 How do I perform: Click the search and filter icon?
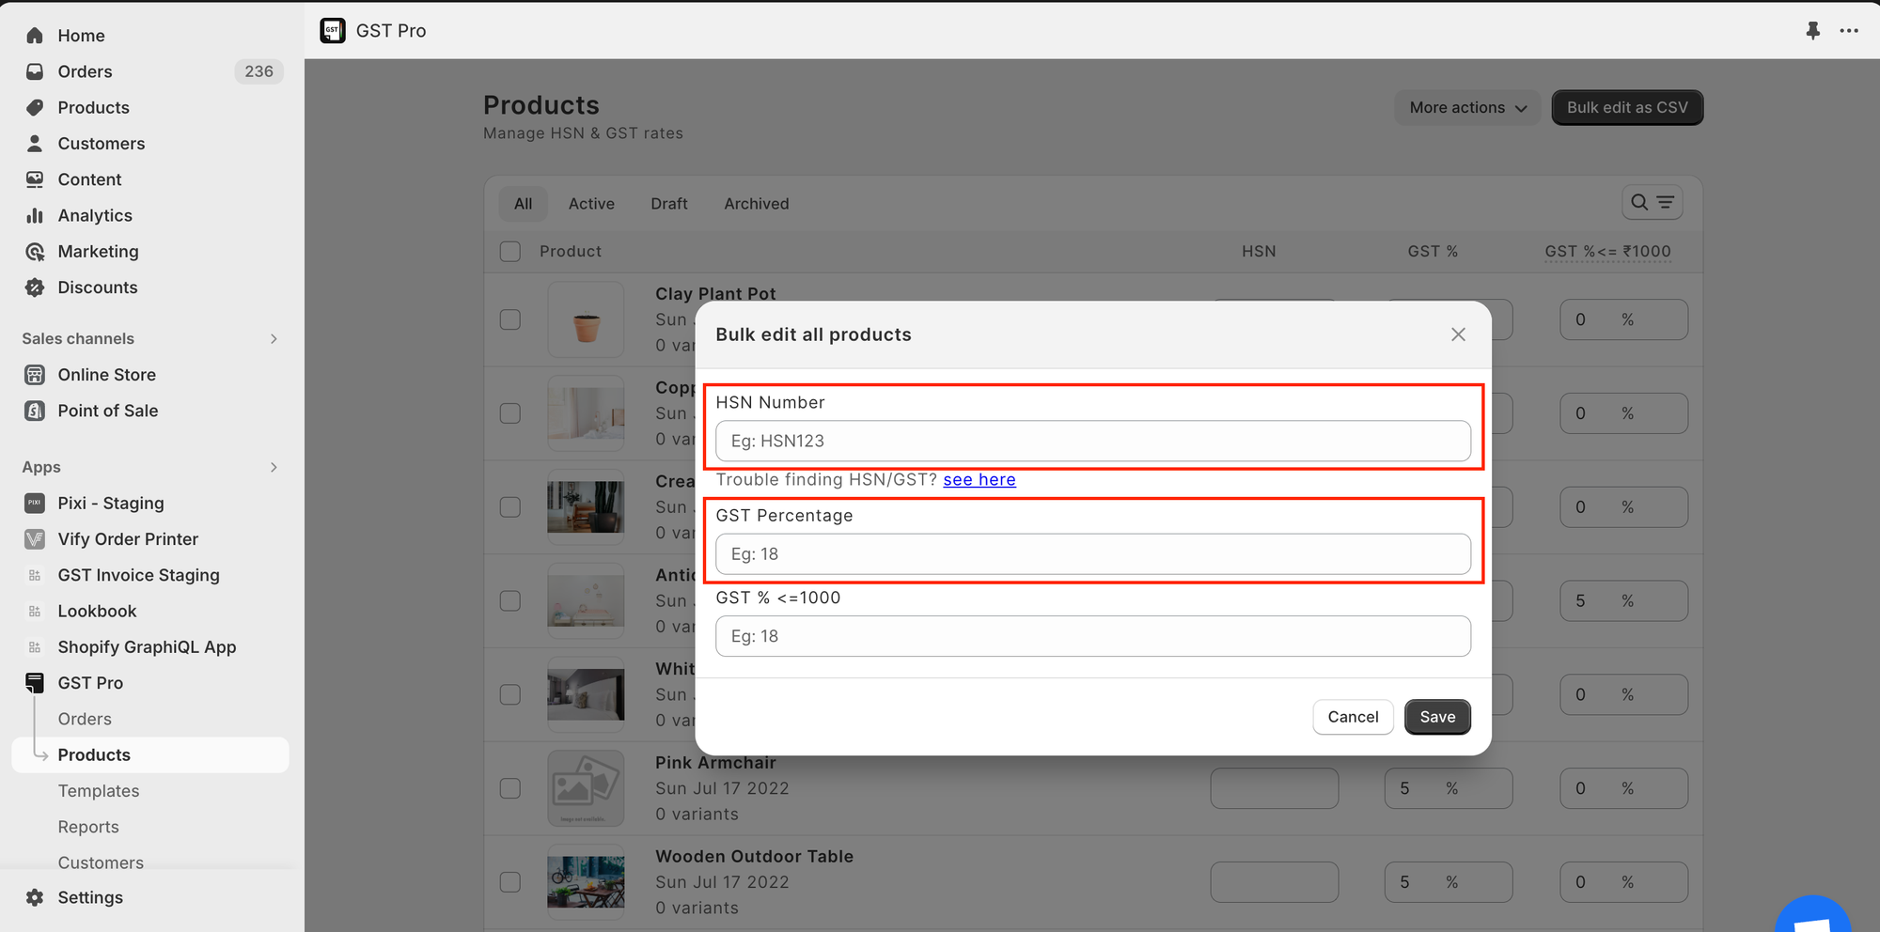(x=1652, y=203)
